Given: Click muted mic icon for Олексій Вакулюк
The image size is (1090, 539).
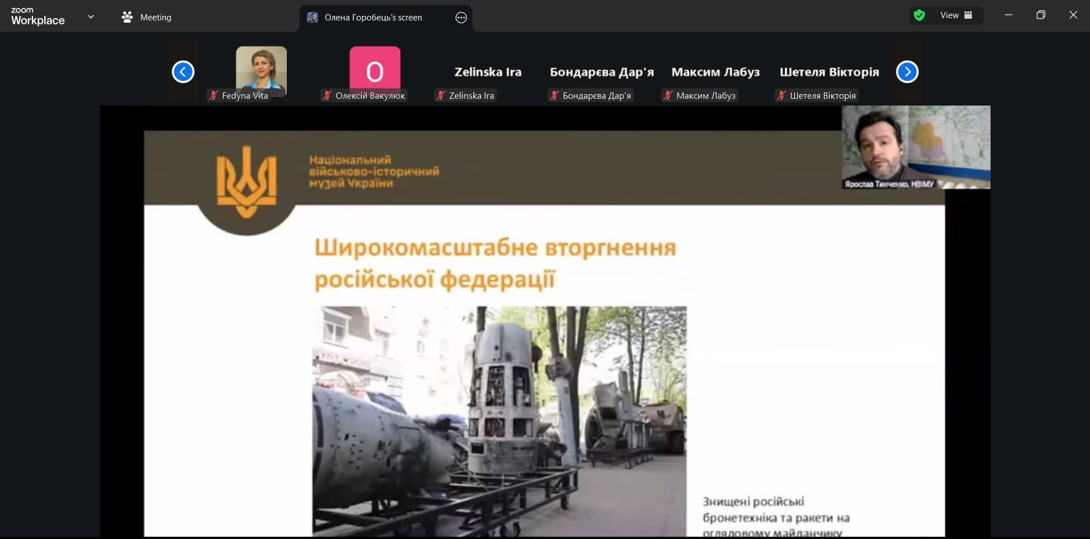Looking at the screenshot, I should [x=327, y=95].
